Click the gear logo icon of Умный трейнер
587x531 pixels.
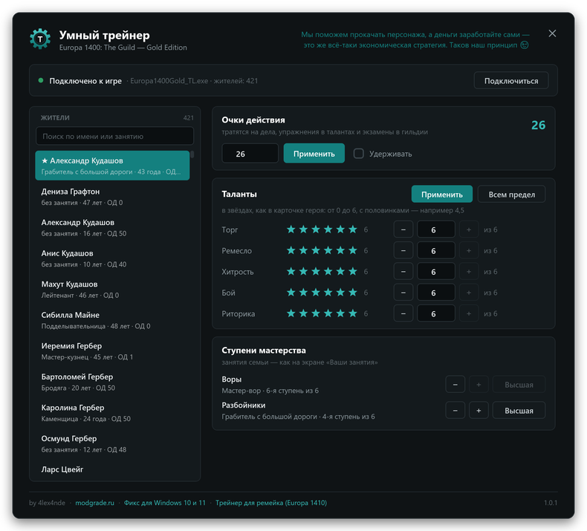40,39
